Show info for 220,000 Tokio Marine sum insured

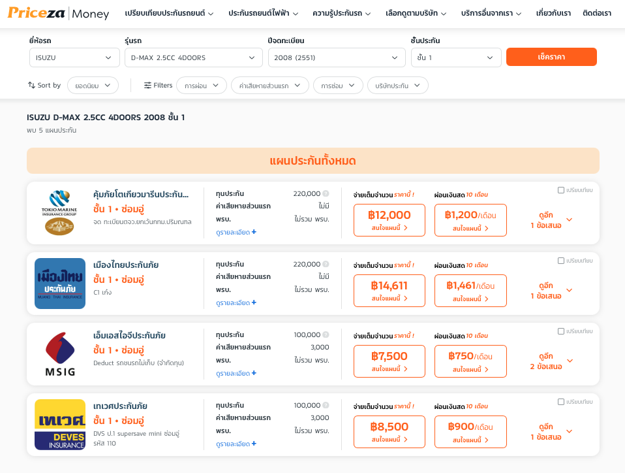tap(326, 193)
